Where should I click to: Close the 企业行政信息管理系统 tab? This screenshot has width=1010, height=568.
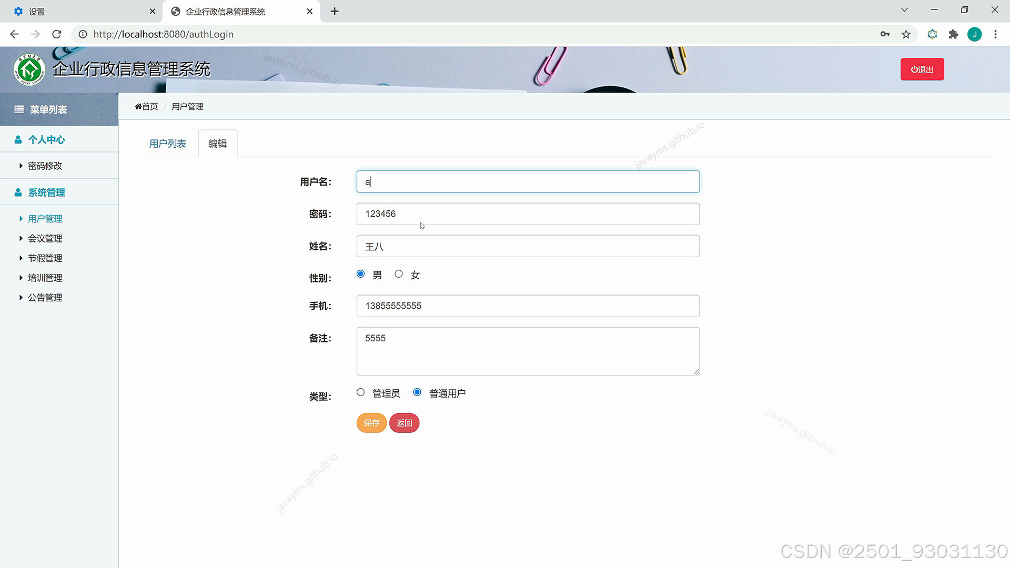[309, 11]
